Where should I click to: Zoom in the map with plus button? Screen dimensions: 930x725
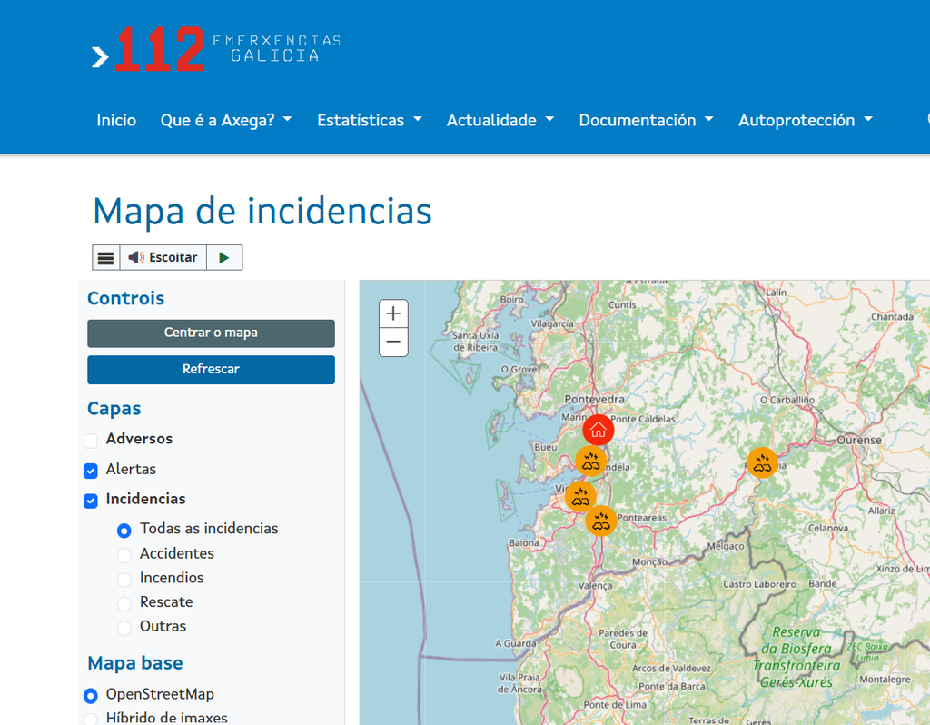(393, 313)
